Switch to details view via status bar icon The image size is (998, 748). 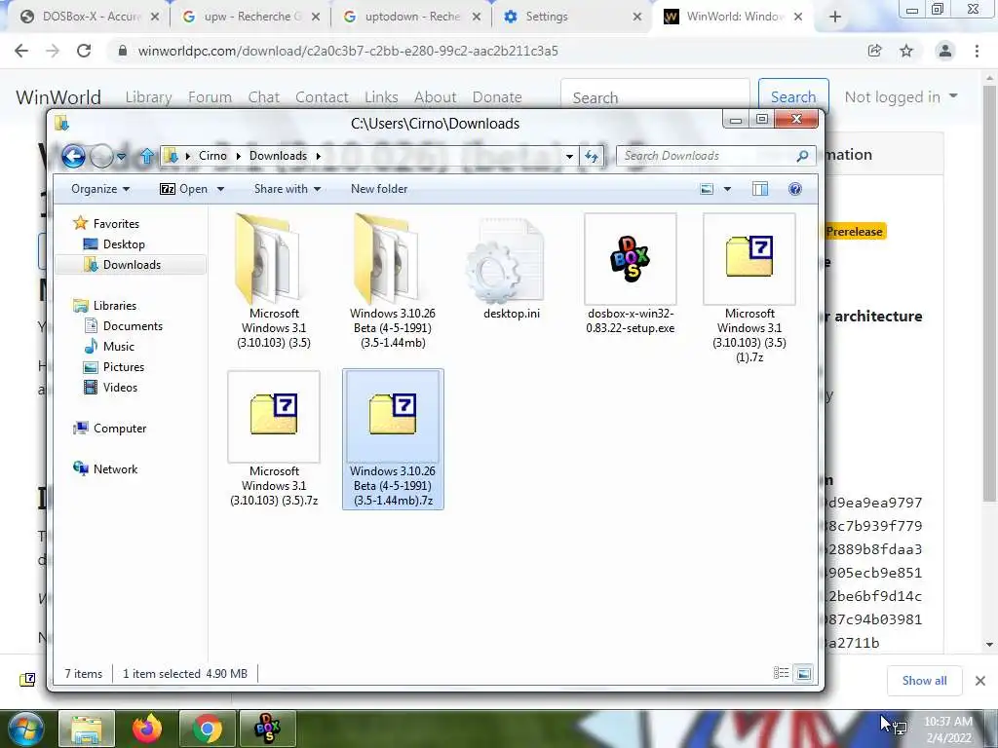click(781, 673)
